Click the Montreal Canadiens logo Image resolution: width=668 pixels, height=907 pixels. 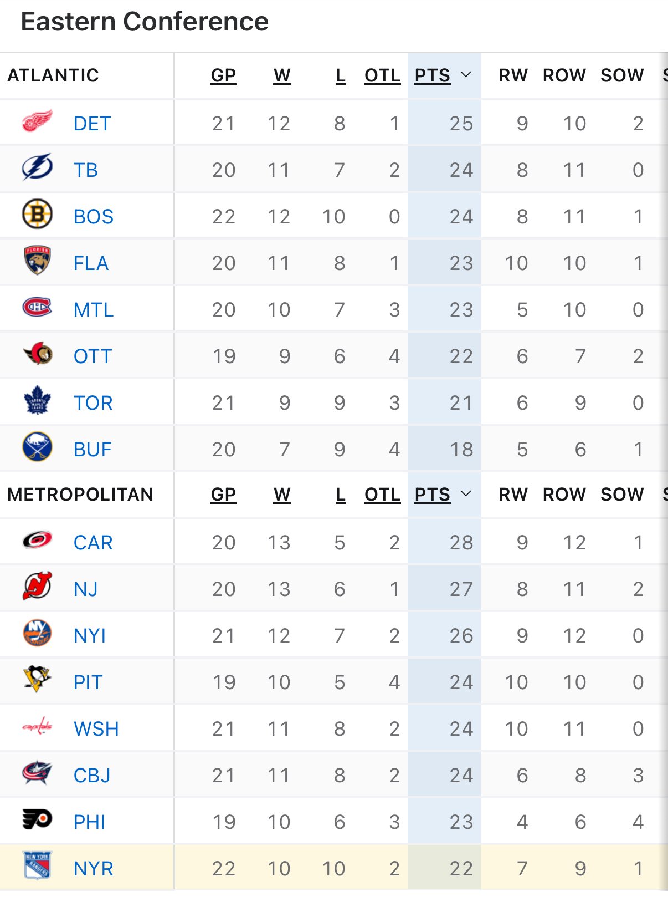point(37,308)
